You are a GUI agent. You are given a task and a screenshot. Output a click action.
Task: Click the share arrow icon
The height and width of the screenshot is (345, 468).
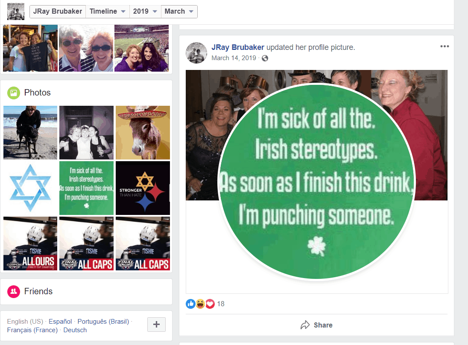305,325
